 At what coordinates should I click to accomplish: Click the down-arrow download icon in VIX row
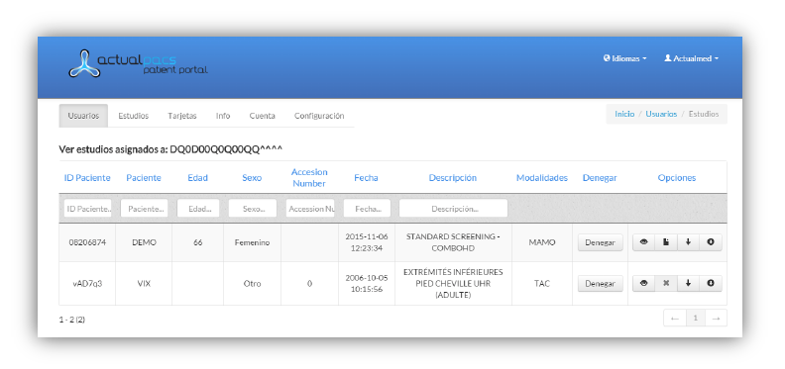[689, 283]
